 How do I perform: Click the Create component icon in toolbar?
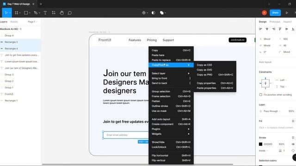pos(144,13)
